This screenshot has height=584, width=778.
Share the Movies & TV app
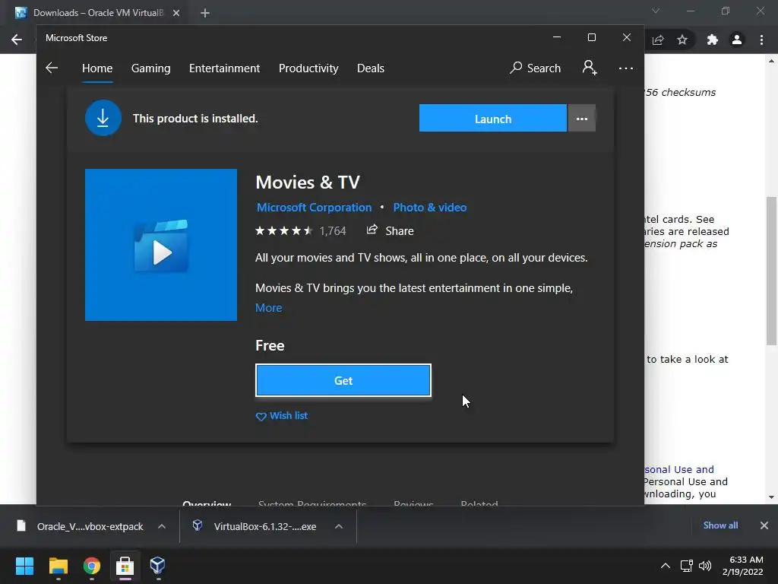click(x=390, y=230)
